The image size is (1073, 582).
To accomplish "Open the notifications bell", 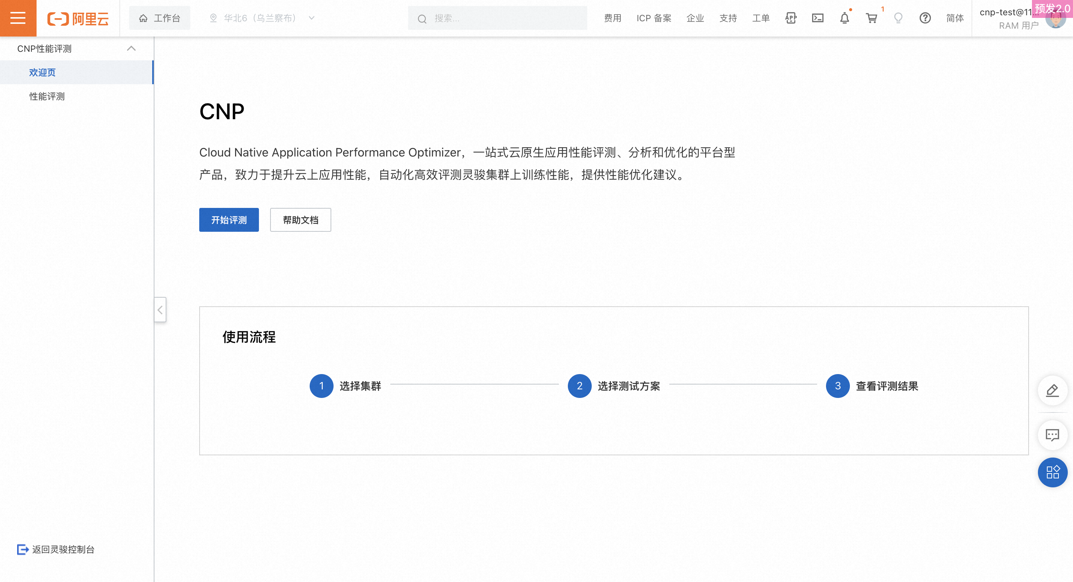I will tap(844, 18).
